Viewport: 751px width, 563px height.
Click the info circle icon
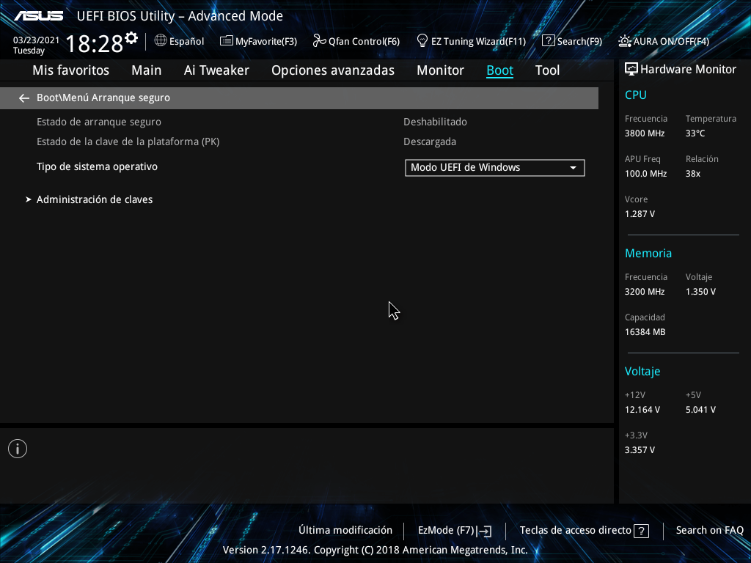tap(18, 449)
